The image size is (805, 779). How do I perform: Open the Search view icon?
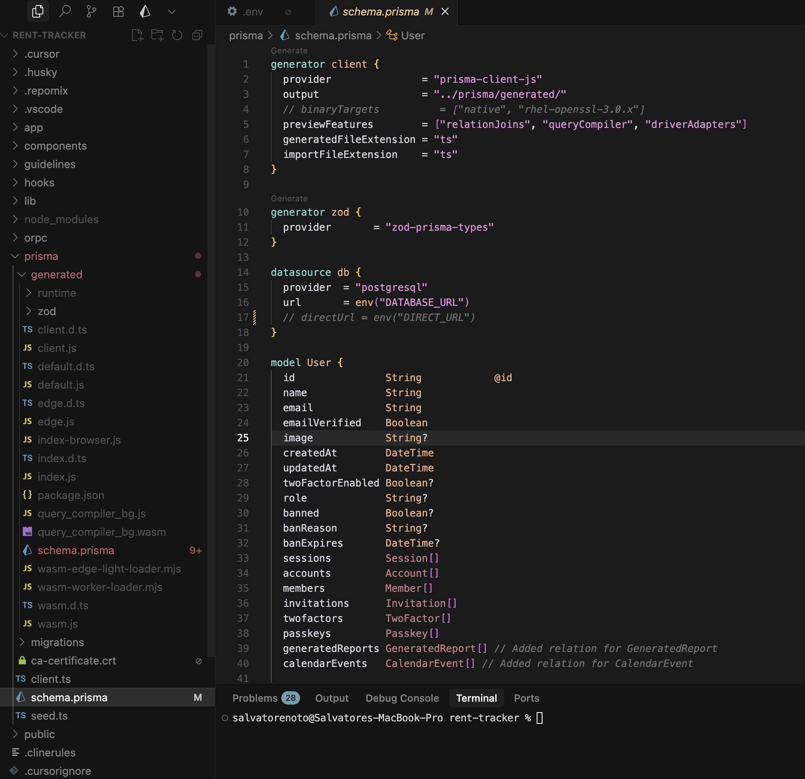[x=65, y=11]
